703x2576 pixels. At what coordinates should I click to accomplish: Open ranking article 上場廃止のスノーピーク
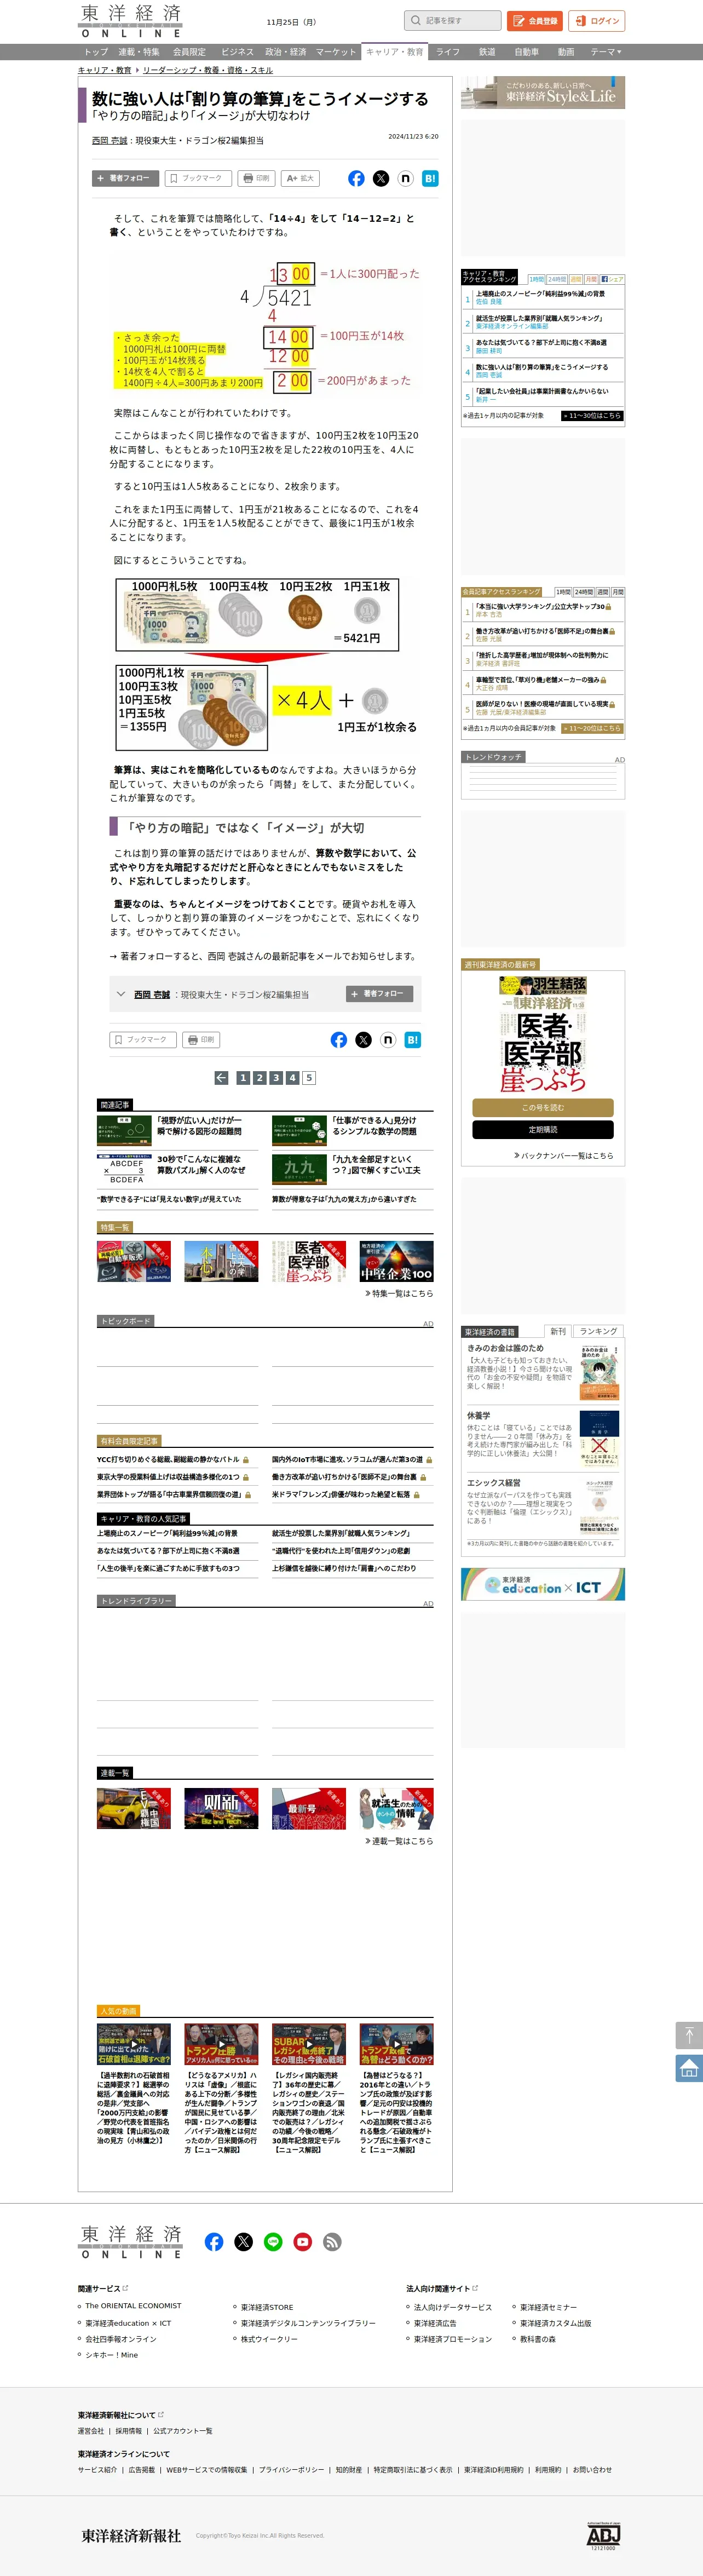[x=540, y=294]
